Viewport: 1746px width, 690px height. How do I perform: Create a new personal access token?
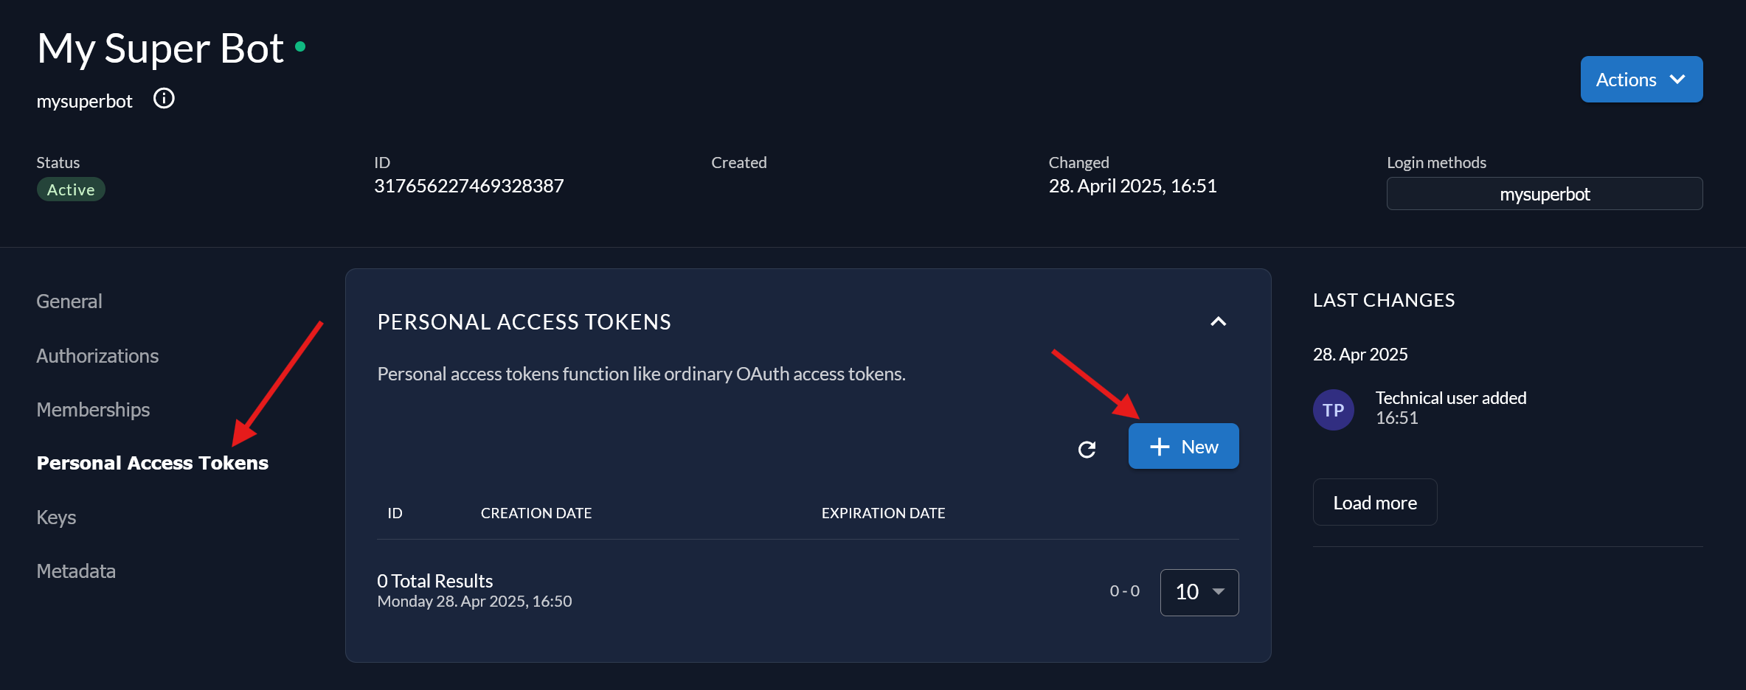click(x=1183, y=446)
